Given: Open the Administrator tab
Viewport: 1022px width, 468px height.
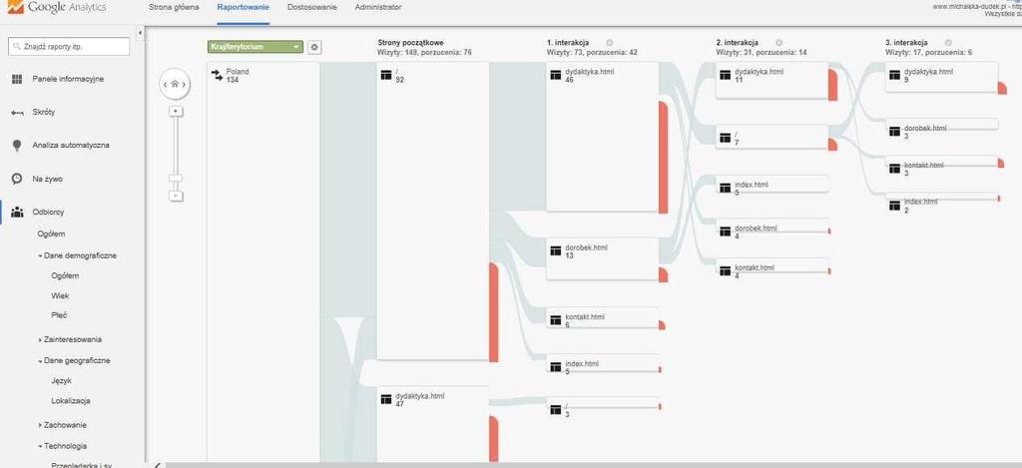Looking at the screenshot, I should click(378, 7).
